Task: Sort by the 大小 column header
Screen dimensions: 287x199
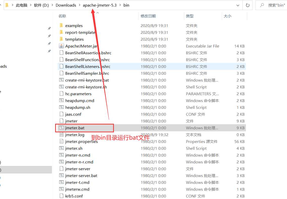Action: tap(227, 16)
